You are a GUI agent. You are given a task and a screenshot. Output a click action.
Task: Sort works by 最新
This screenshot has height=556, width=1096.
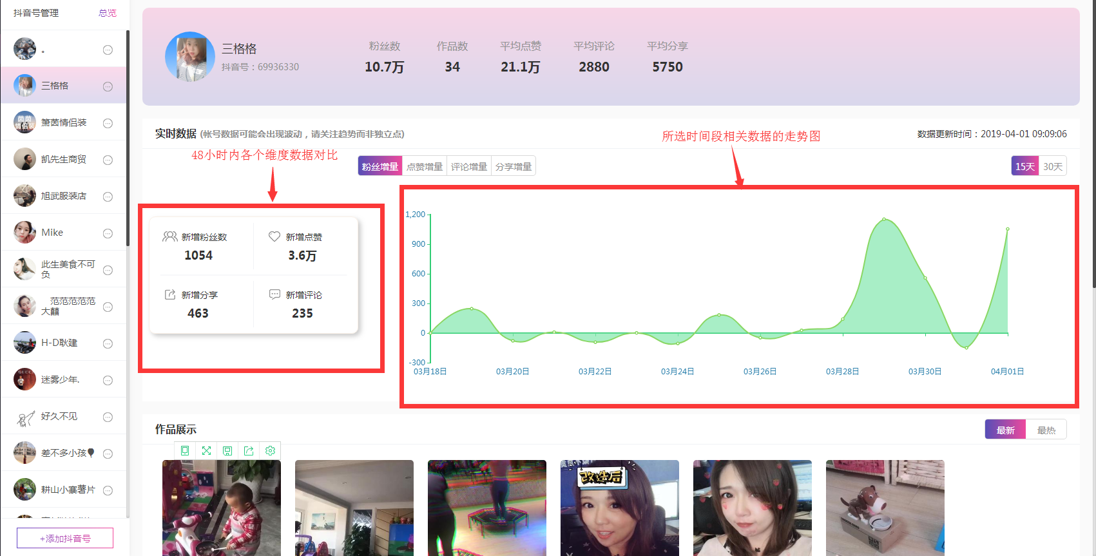coord(1006,430)
